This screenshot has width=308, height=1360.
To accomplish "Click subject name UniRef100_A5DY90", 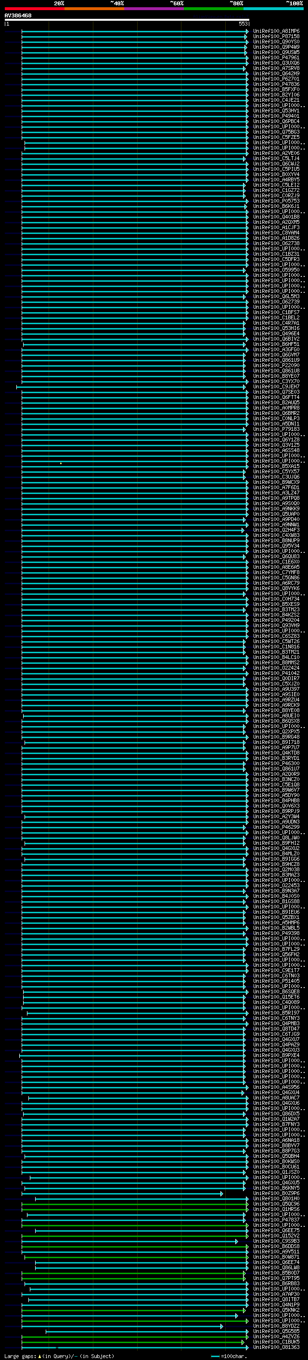I will [x=276, y=795].
